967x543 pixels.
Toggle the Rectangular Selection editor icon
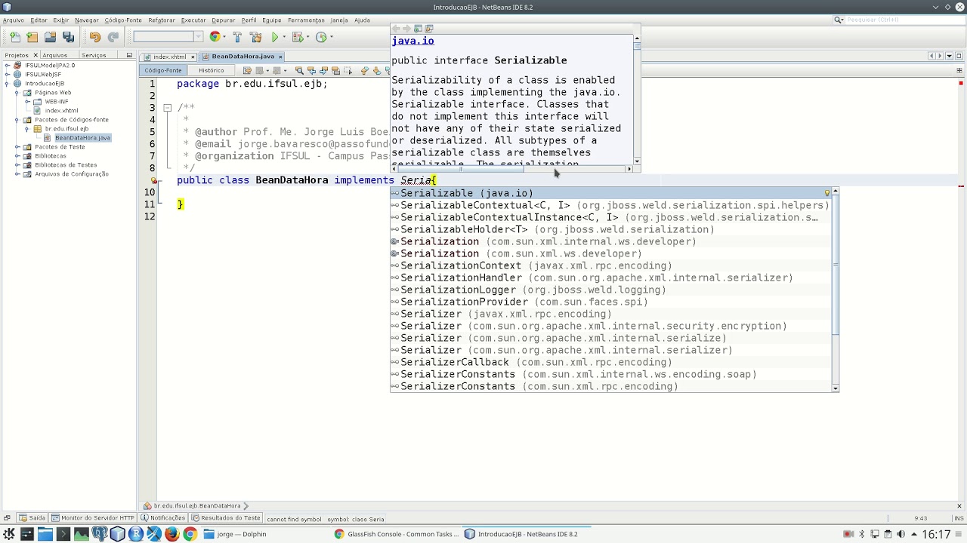point(348,71)
